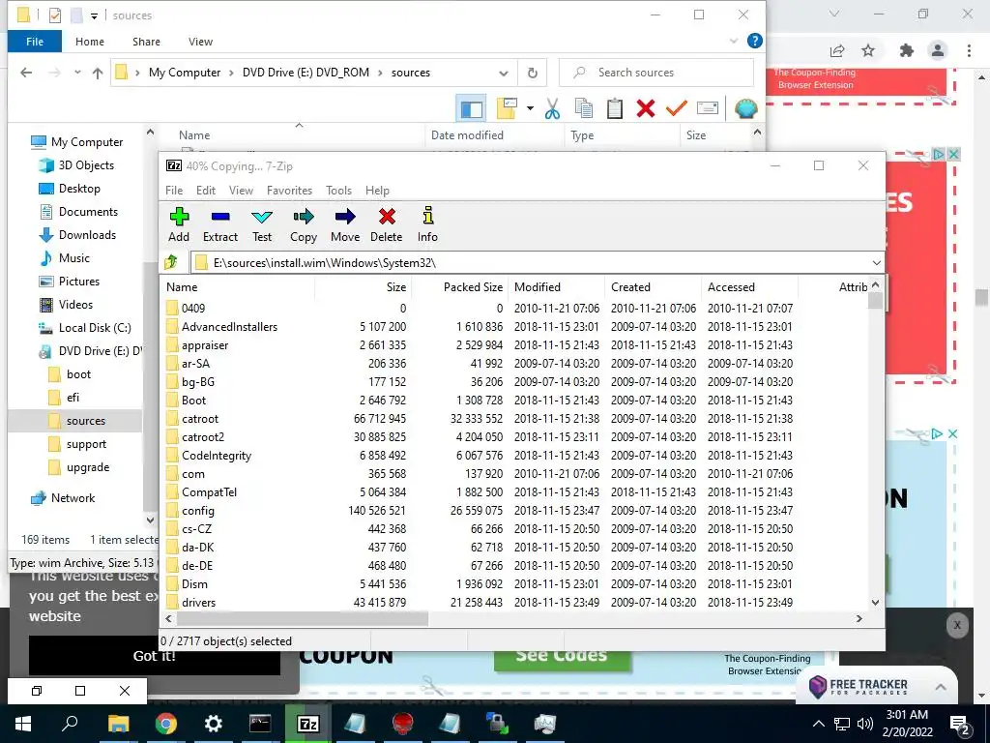Expand the 7-Zip address path dropdown
The width and height of the screenshot is (990, 743).
pos(876,263)
